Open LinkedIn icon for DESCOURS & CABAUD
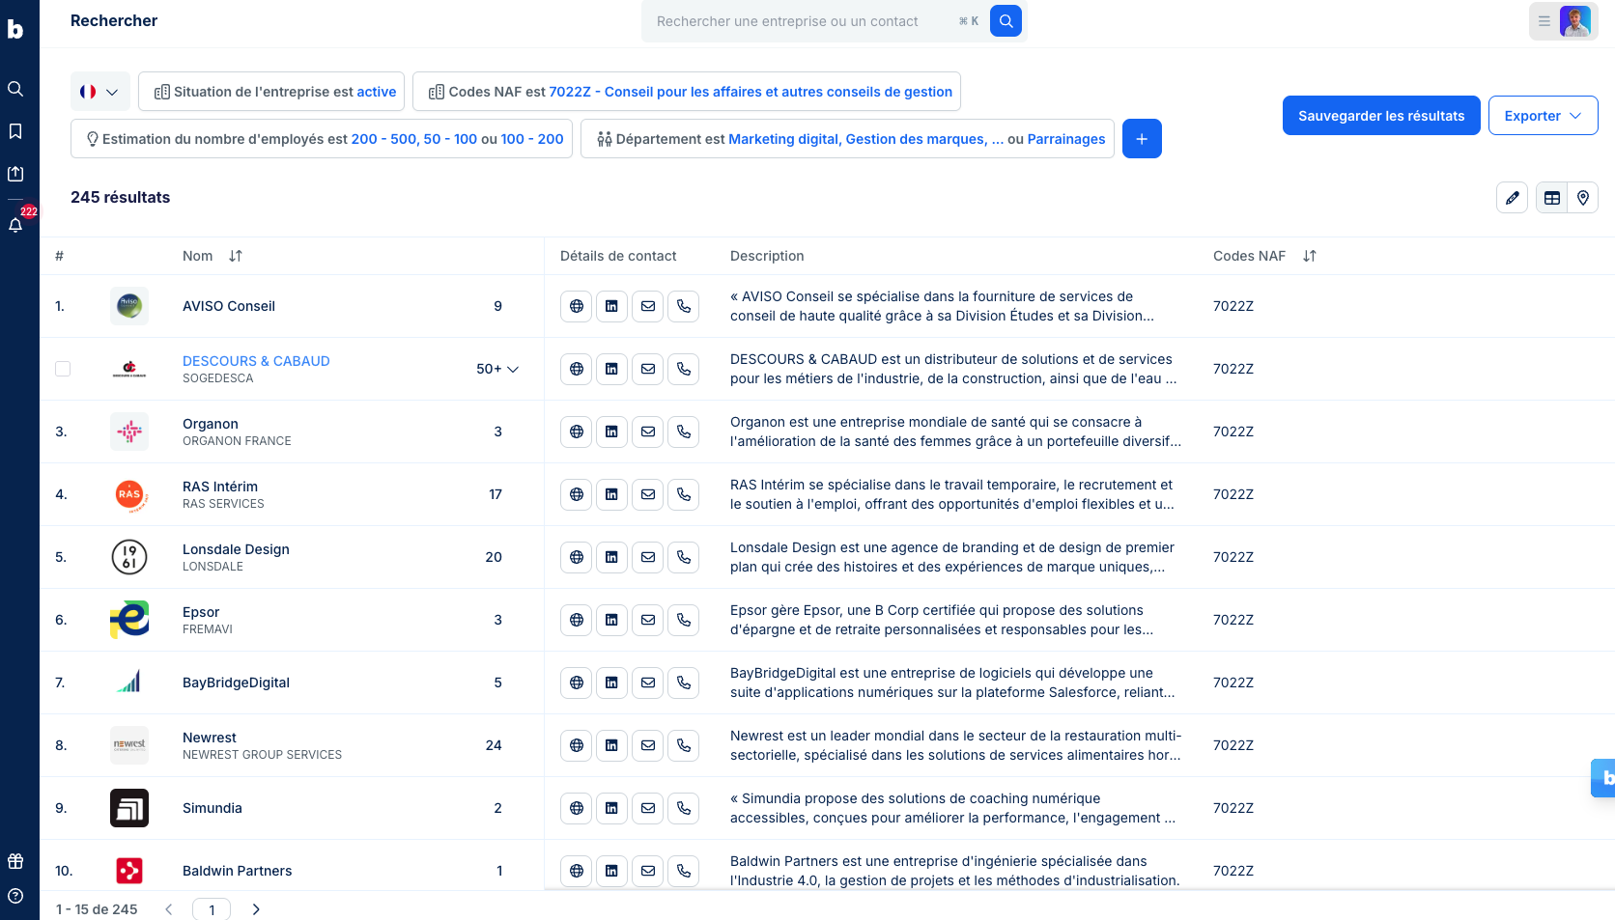Screen dimensions: 1615x920 point(611,369)
